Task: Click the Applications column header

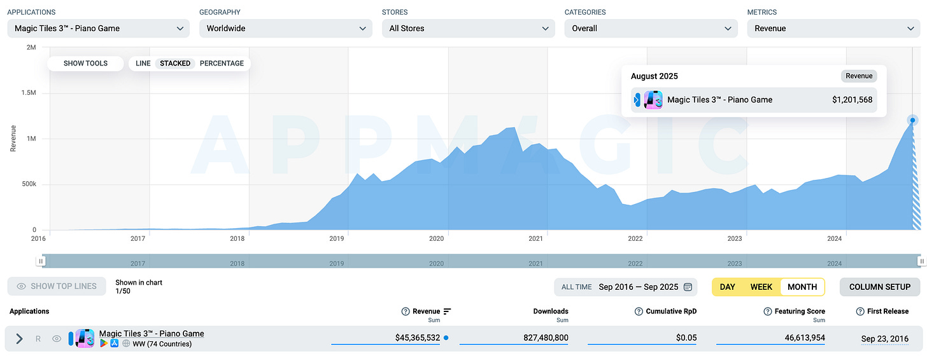Action: point(29,311)
